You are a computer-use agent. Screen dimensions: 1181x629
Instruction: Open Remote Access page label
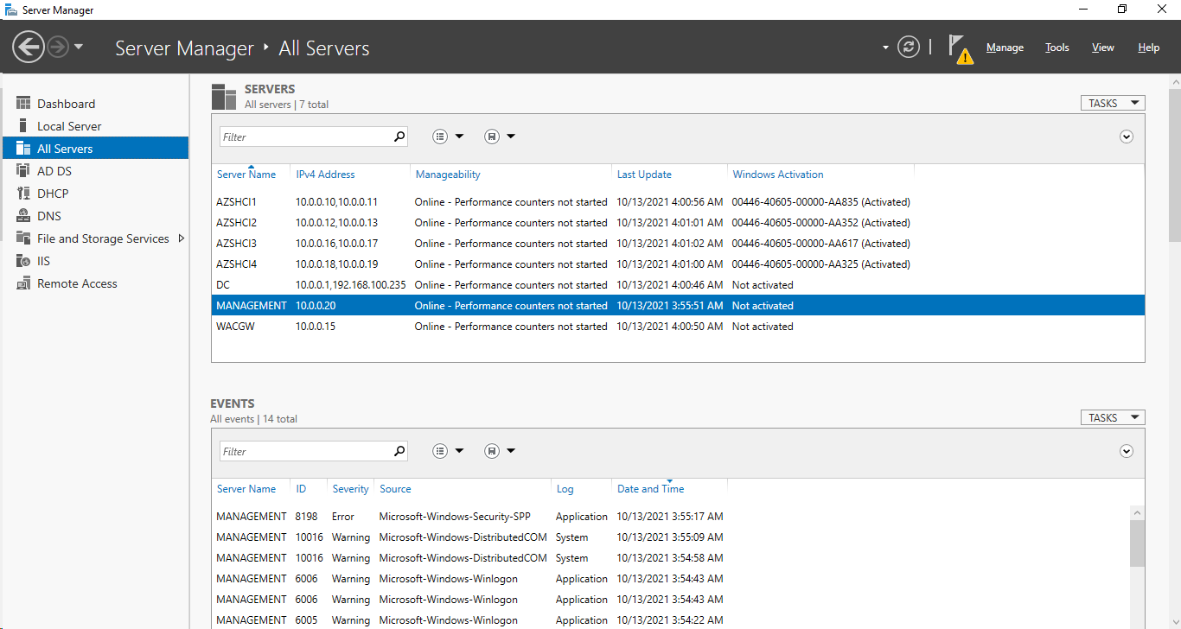coord(77,283)
